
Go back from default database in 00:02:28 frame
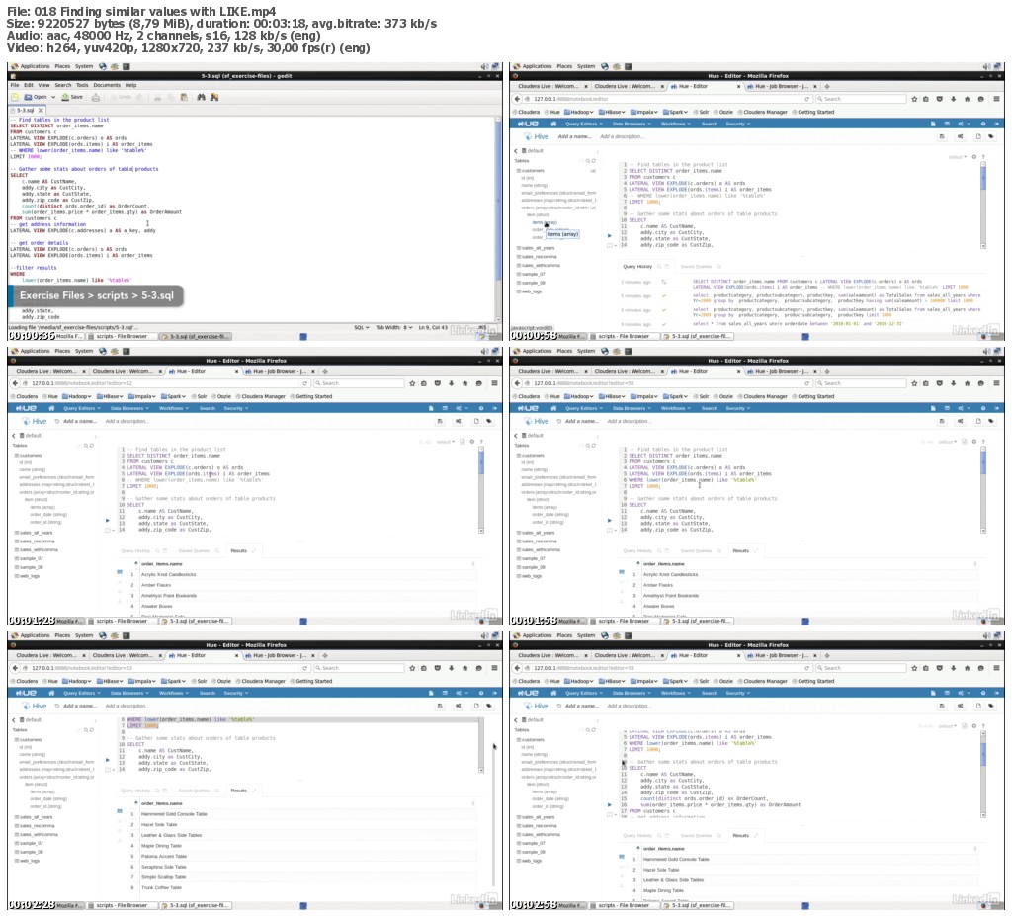point(14,719)
